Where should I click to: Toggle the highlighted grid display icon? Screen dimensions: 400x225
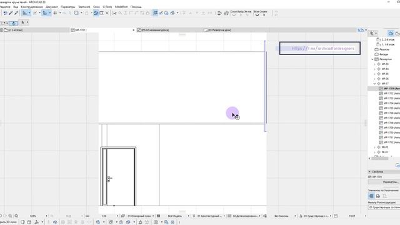point(156,12)
